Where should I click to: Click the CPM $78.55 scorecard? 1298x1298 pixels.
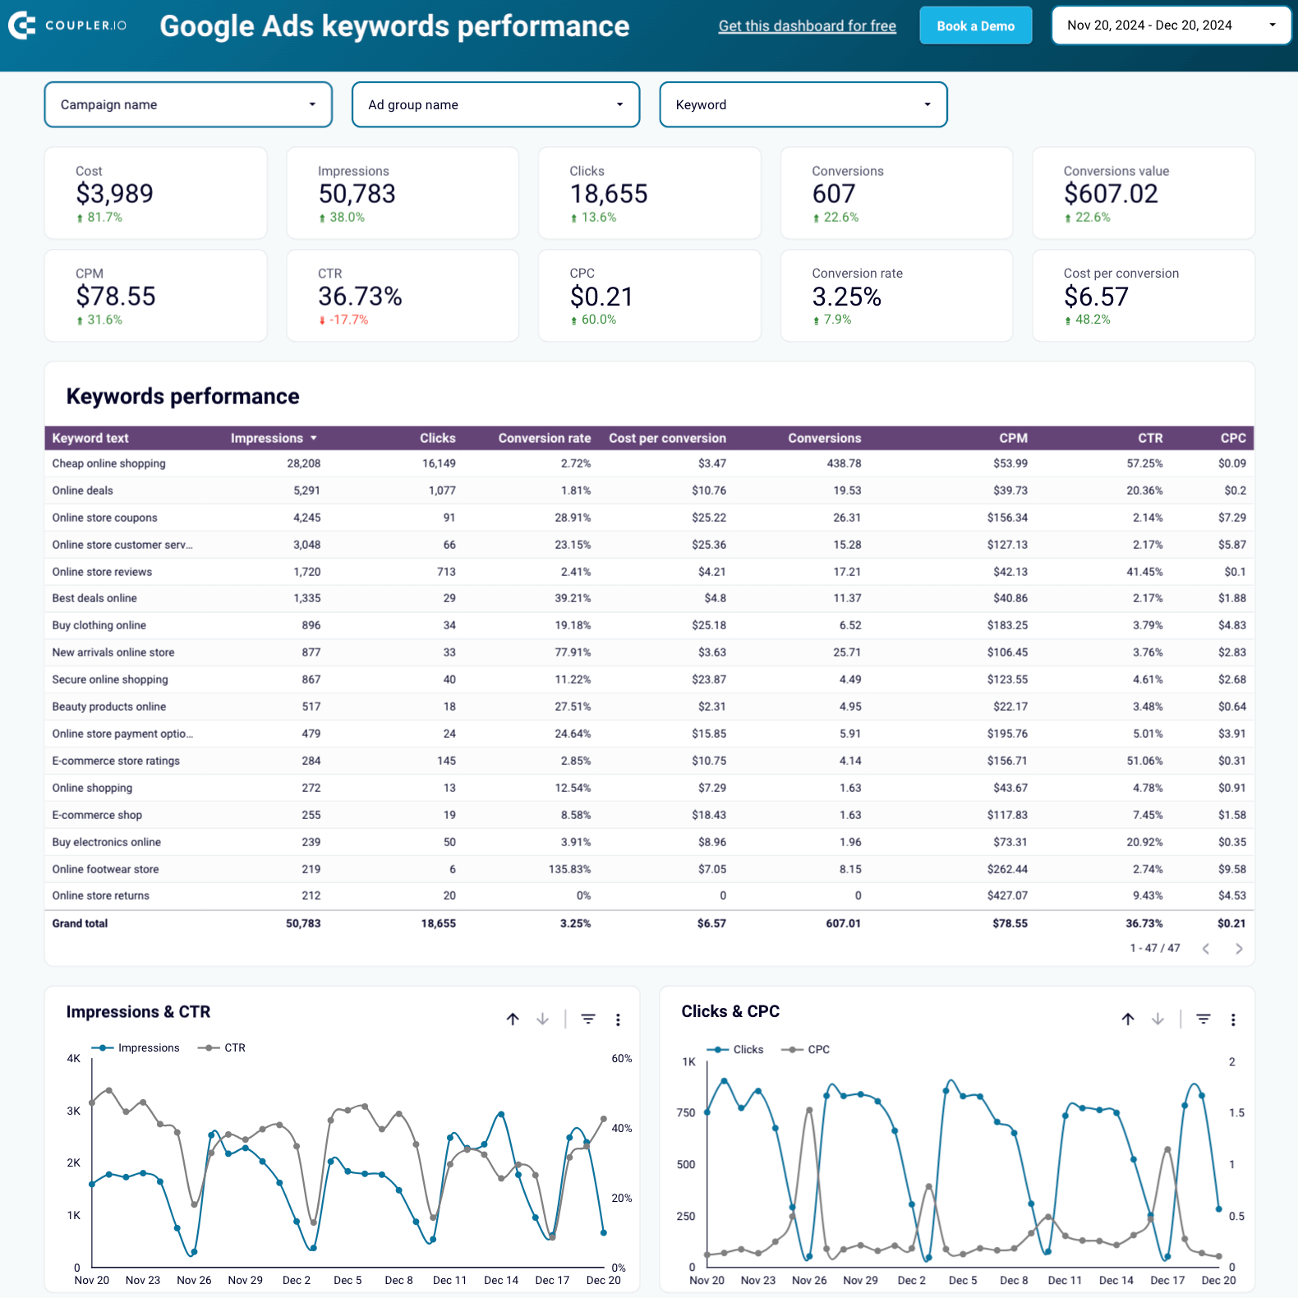coord(156,296)
